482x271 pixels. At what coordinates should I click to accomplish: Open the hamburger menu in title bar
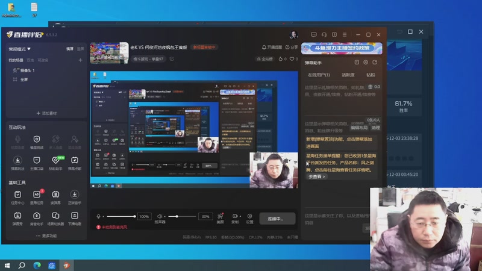coord(345,35)
